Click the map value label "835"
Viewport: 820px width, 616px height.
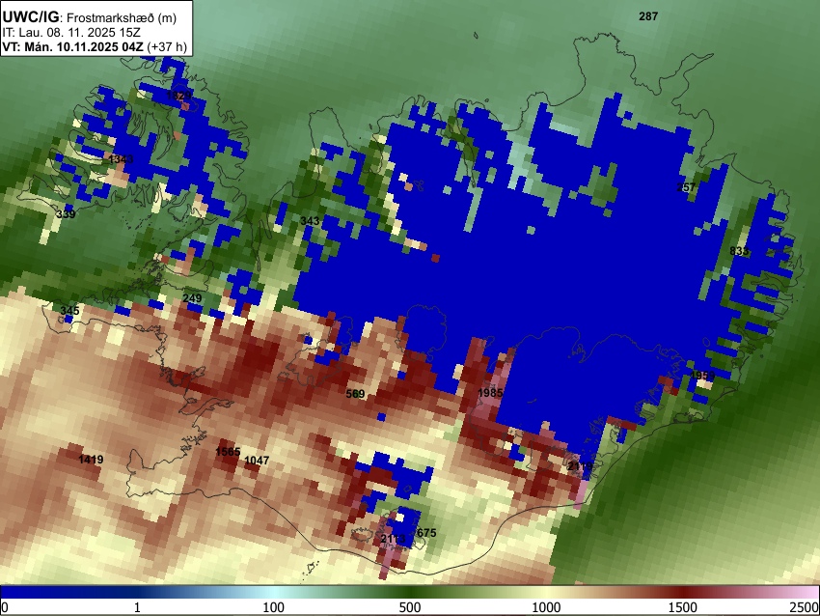(x=739, y=251)
